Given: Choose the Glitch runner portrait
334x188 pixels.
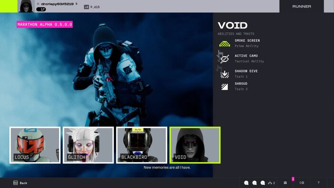Looking at the screenshot, I should (88, 145).
